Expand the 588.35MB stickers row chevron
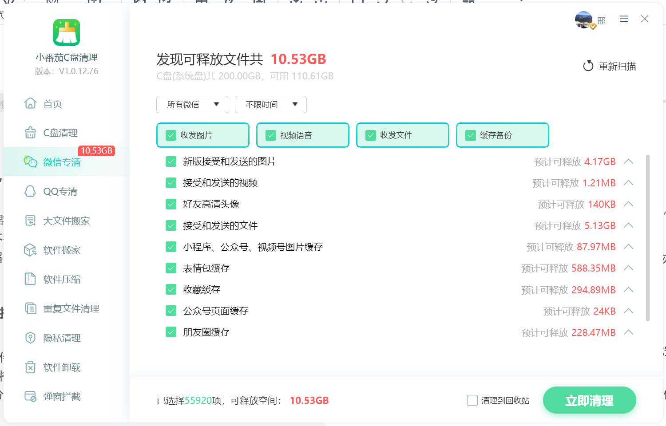Screen dimensions: 666x426 pos(628,268)
